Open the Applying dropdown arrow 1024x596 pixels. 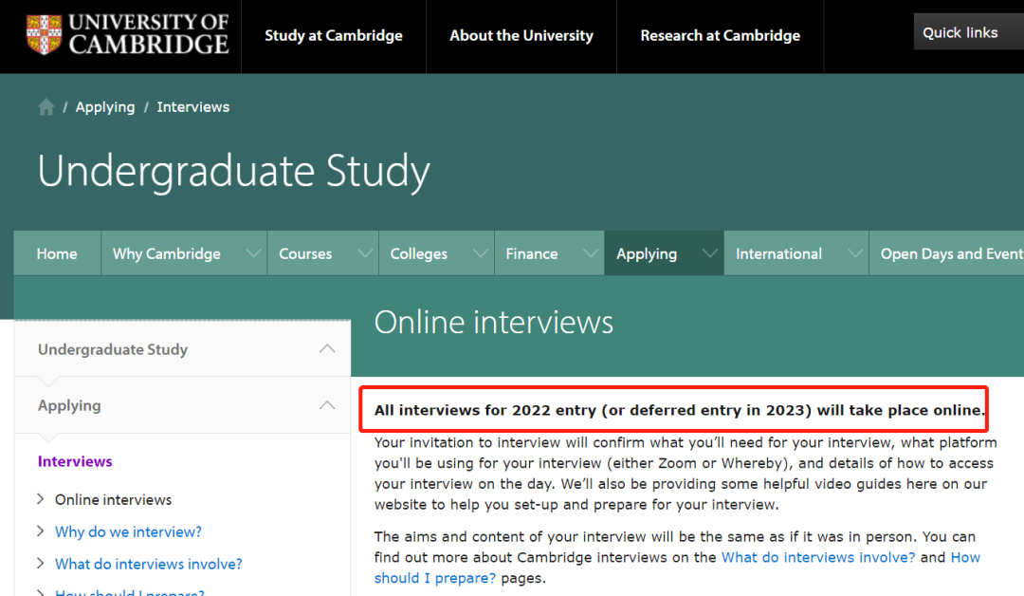709,253
